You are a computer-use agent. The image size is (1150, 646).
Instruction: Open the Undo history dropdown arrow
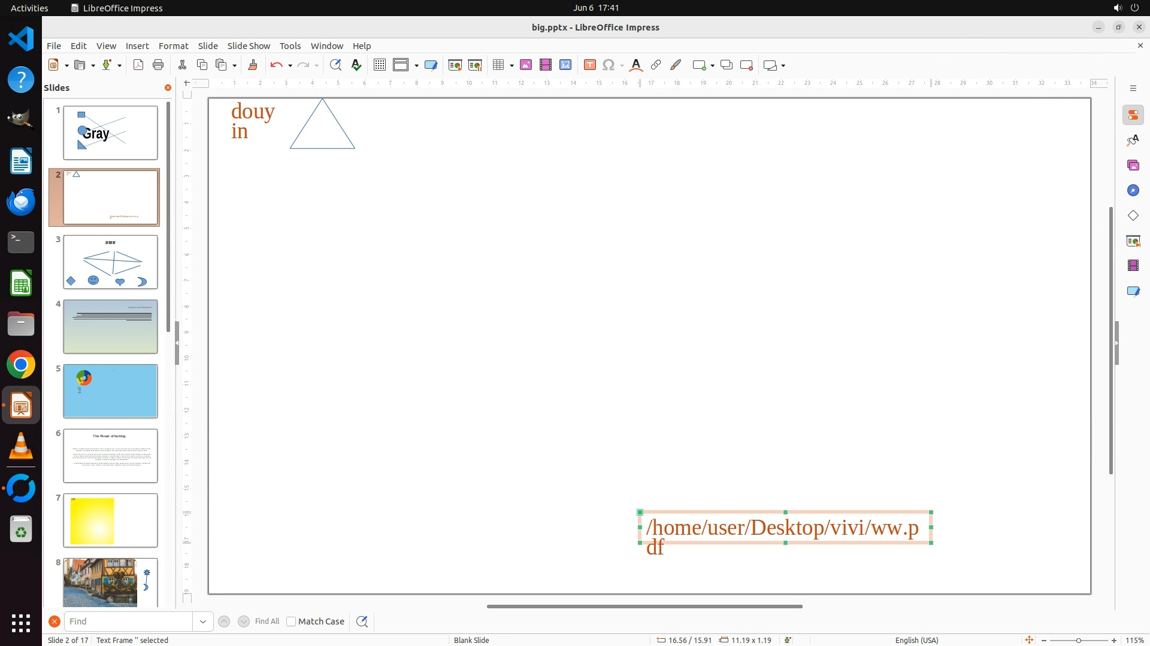coord(290,66)
